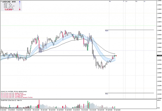Viewport: 162px width, 111px height.
Task: Click the red R of the Sonic R logo
Action: point(20,10)
